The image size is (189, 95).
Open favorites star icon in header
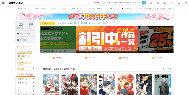pos(158,3)
